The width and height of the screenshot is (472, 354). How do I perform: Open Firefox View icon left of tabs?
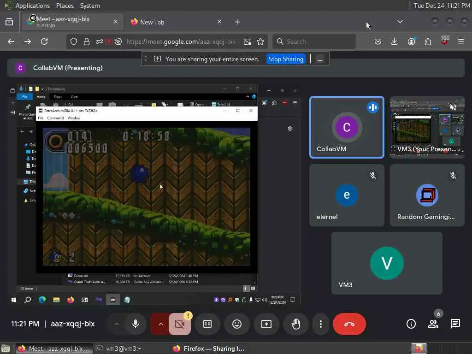9,22
